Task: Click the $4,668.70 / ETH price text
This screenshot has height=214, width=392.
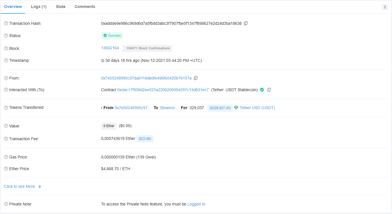Action: (116, 169)
